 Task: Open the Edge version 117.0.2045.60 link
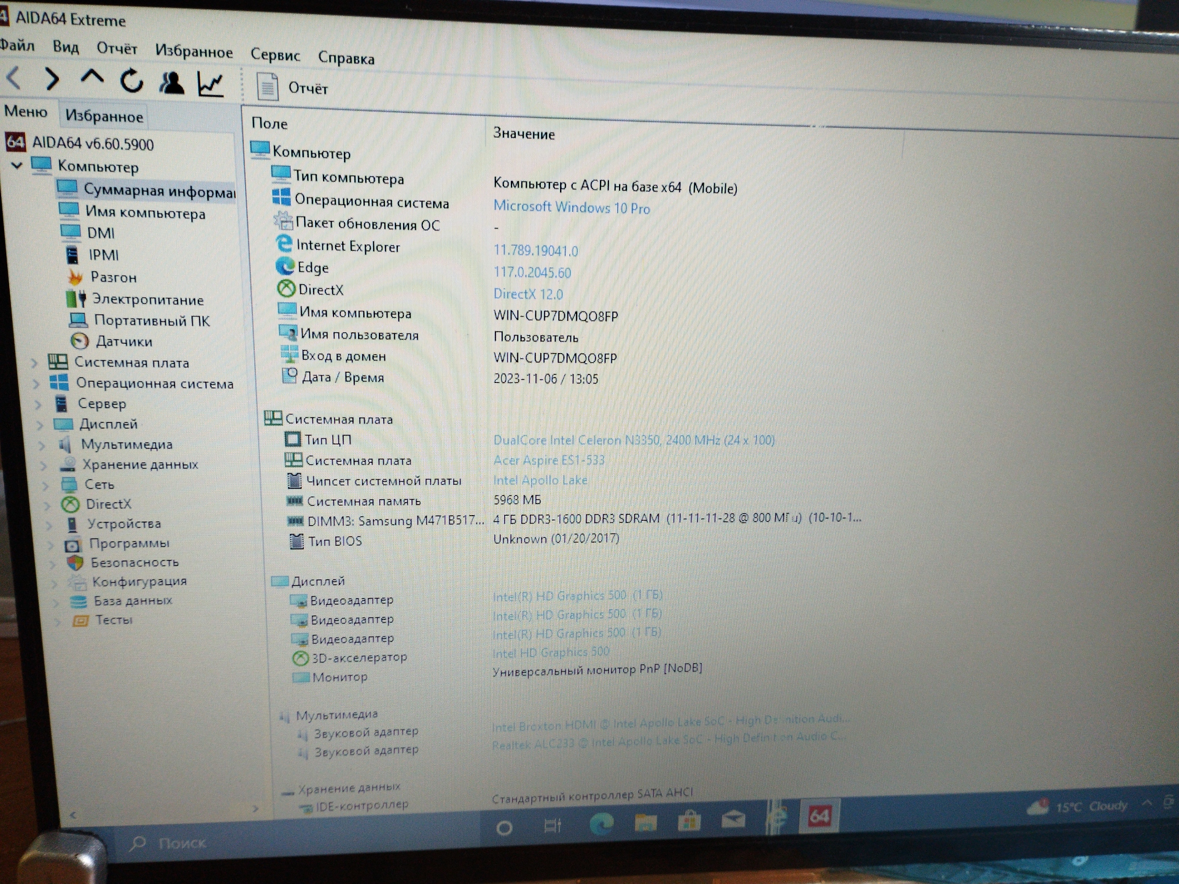(x=532, y=272)
